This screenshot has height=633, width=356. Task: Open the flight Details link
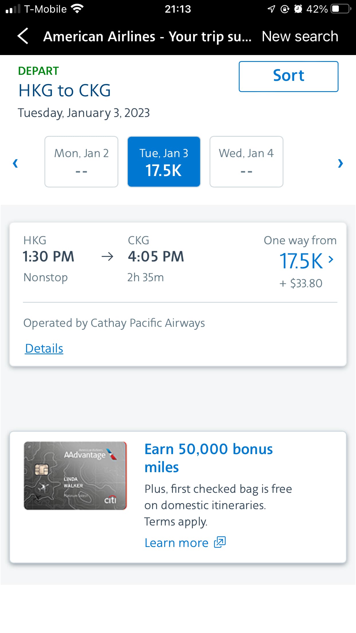pos(44,349)
